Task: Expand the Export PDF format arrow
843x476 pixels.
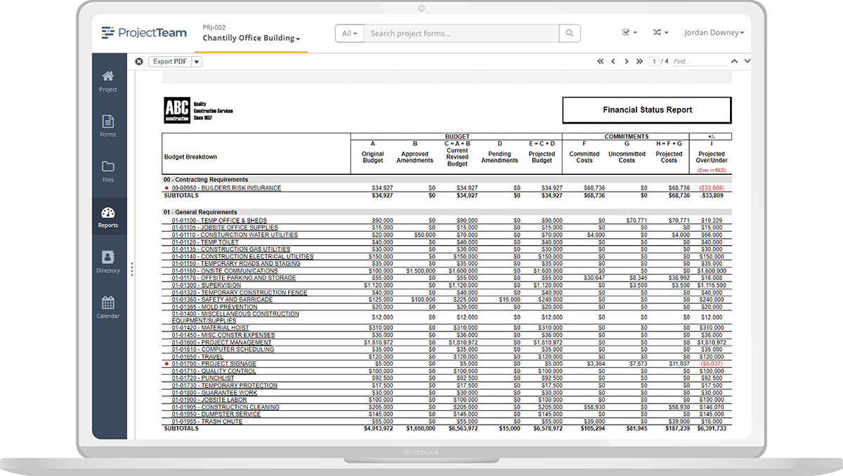Action: [x=197, y=62]
